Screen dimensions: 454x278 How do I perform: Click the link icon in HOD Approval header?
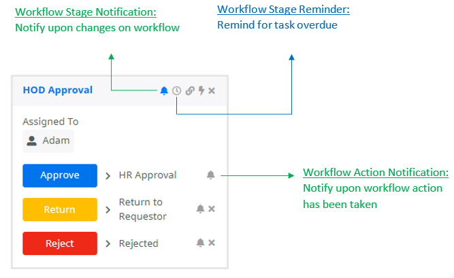190,90
